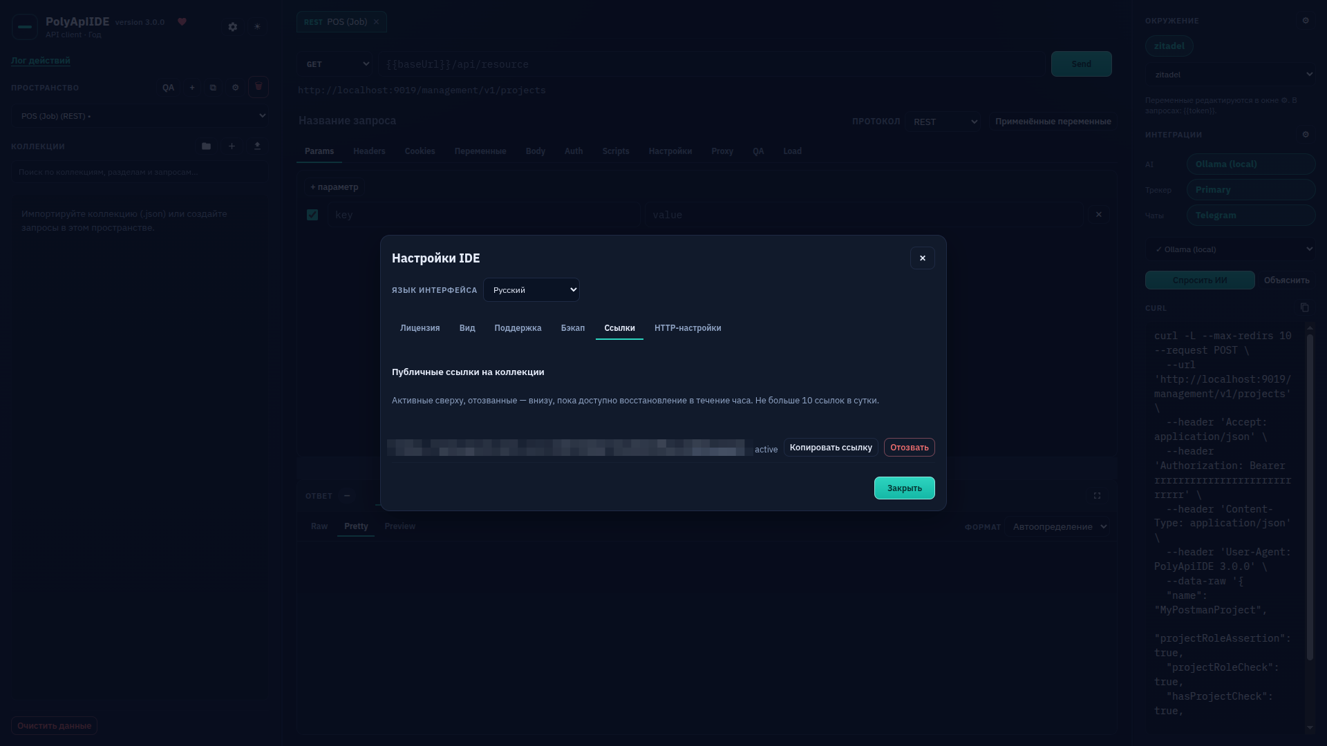This screenshot has width=1327, height=746.
Task: Open the HTTP-настройки settings tab
Action: pos(688,328)
